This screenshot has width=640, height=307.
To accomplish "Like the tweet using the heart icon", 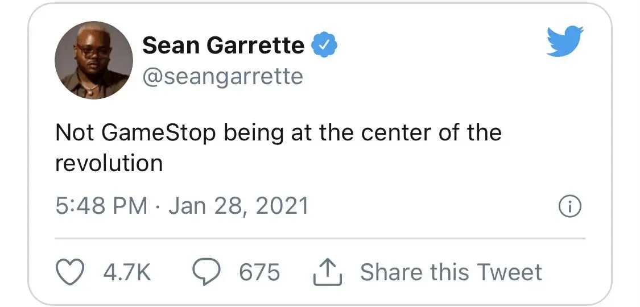I will [x=70, y=272].
